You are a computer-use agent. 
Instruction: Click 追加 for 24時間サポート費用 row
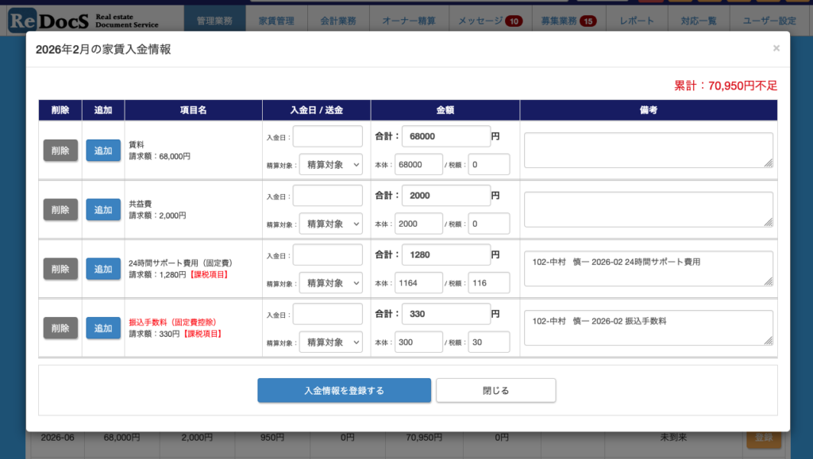tap(103, 270)
